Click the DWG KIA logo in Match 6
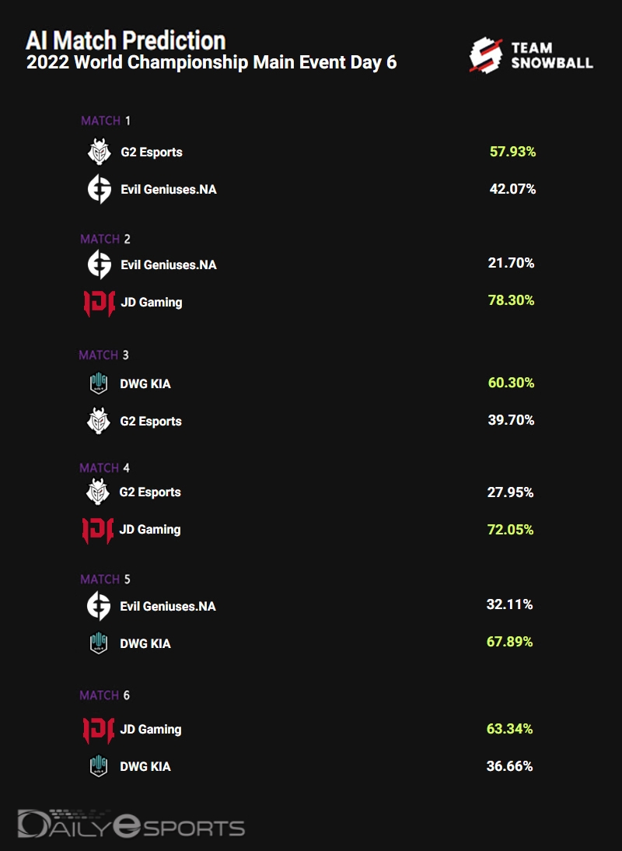 [99, 766]
